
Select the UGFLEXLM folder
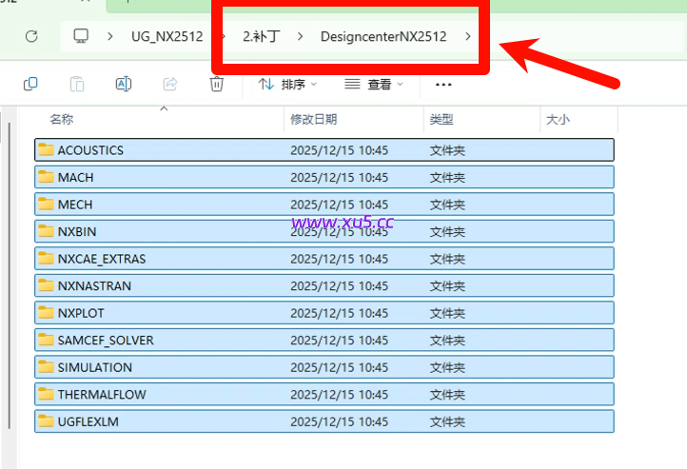tap(88, 421)
